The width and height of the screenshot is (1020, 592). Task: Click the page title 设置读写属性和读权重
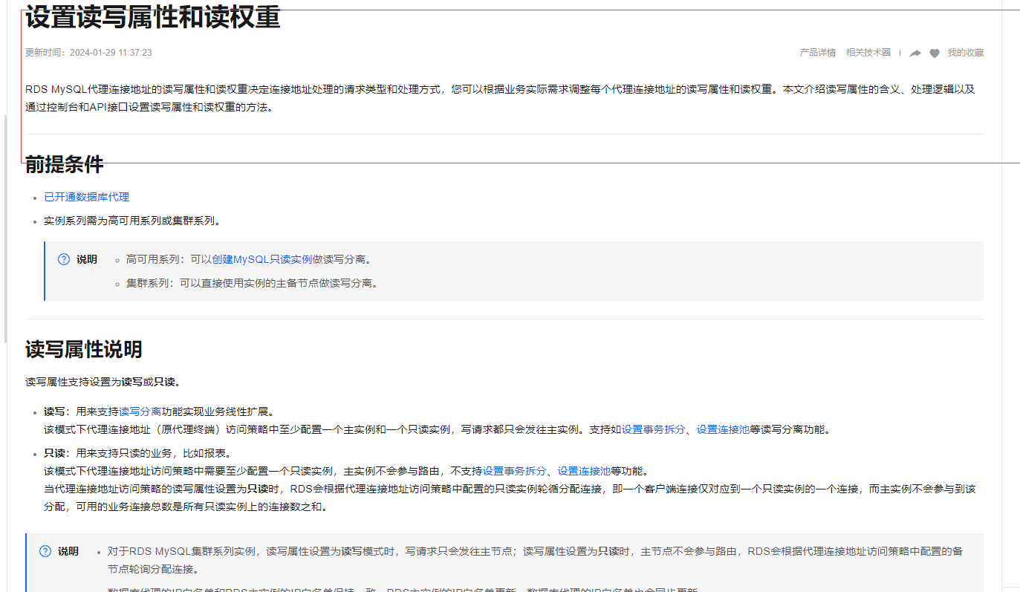[x=152, y=17]
